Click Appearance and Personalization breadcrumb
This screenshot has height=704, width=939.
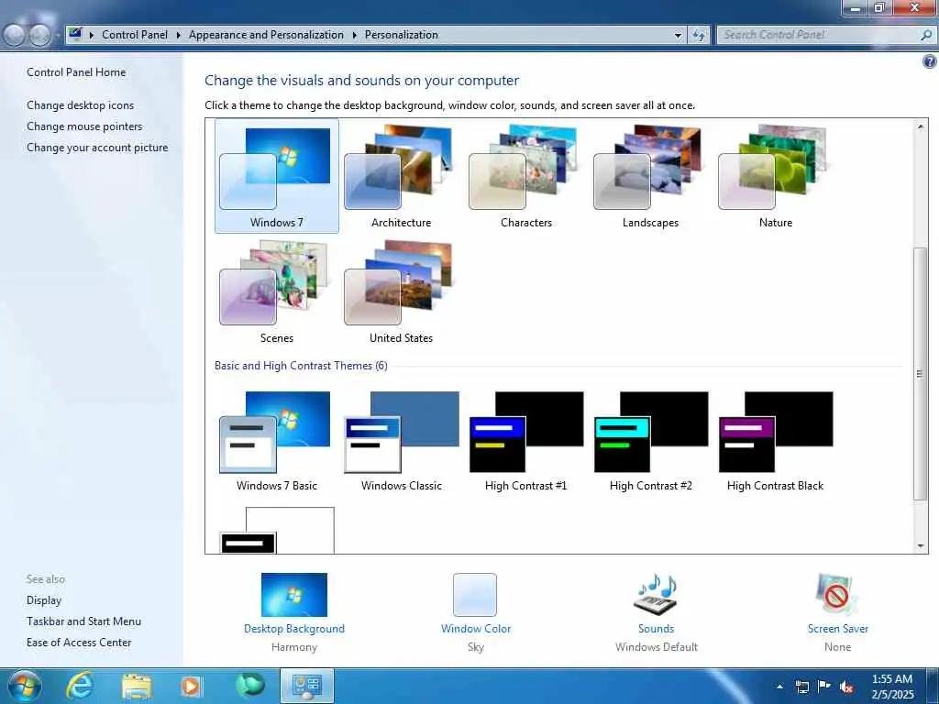point(266,35)
